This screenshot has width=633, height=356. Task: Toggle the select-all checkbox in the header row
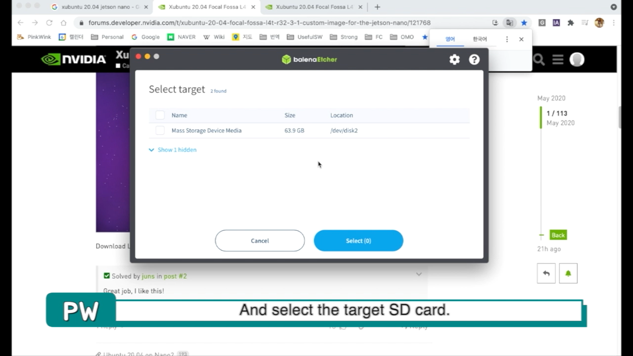tap(160, 115)
